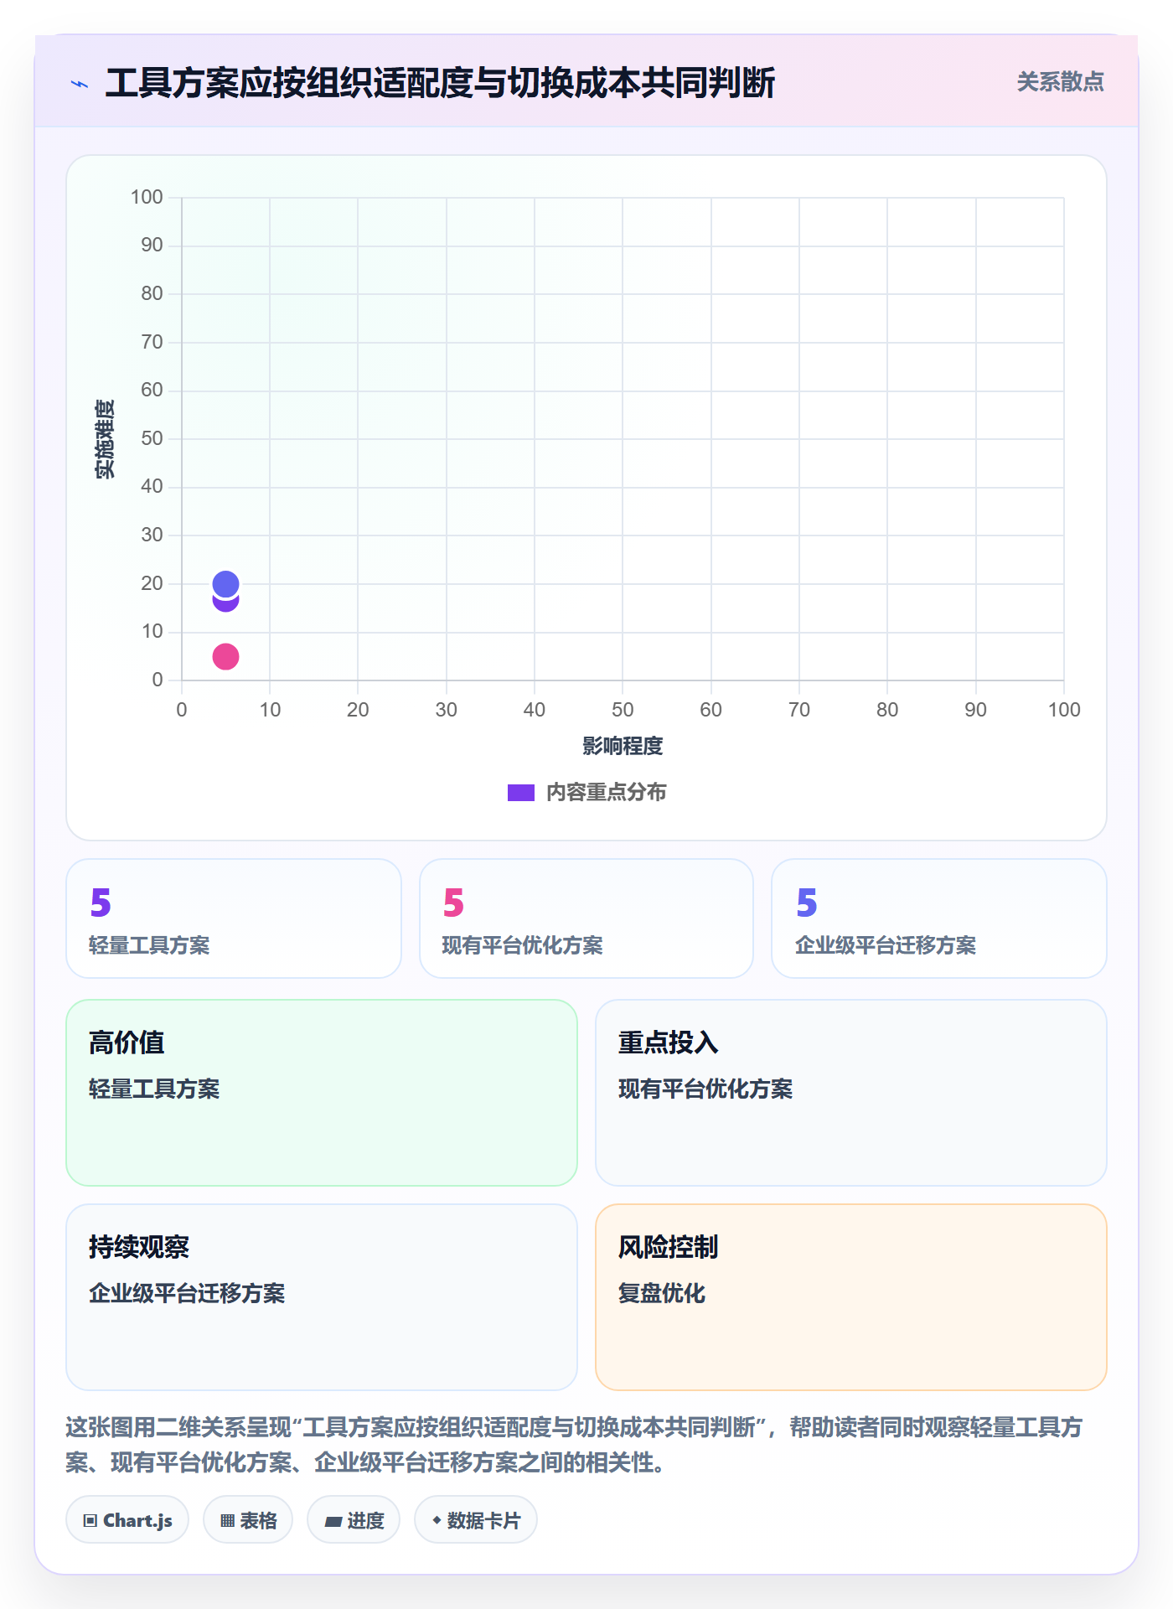The height and width of the screenshot is (1609, 1173).
Task: Click 复盘优化 in the 风险控制 card
Action: pyautogui.click(x=662, y=1293)
